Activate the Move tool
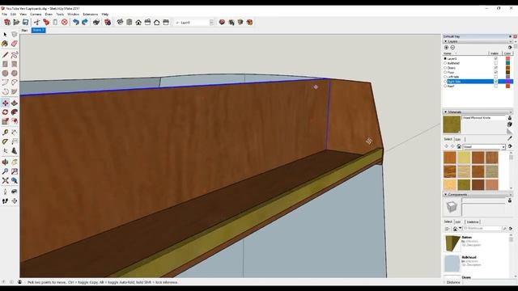Viewport: 518px width, 291px height. point(5,103)
